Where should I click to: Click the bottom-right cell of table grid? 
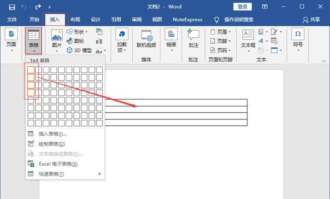99,123
